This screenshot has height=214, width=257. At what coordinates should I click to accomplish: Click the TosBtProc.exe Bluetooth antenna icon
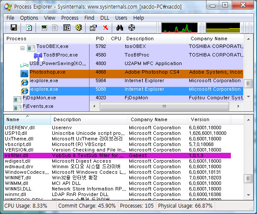coord(38,56)
